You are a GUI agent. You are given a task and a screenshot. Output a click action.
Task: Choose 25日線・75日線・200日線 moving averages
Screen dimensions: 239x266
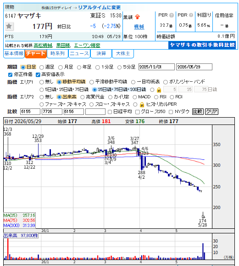(x=94, y=90)
